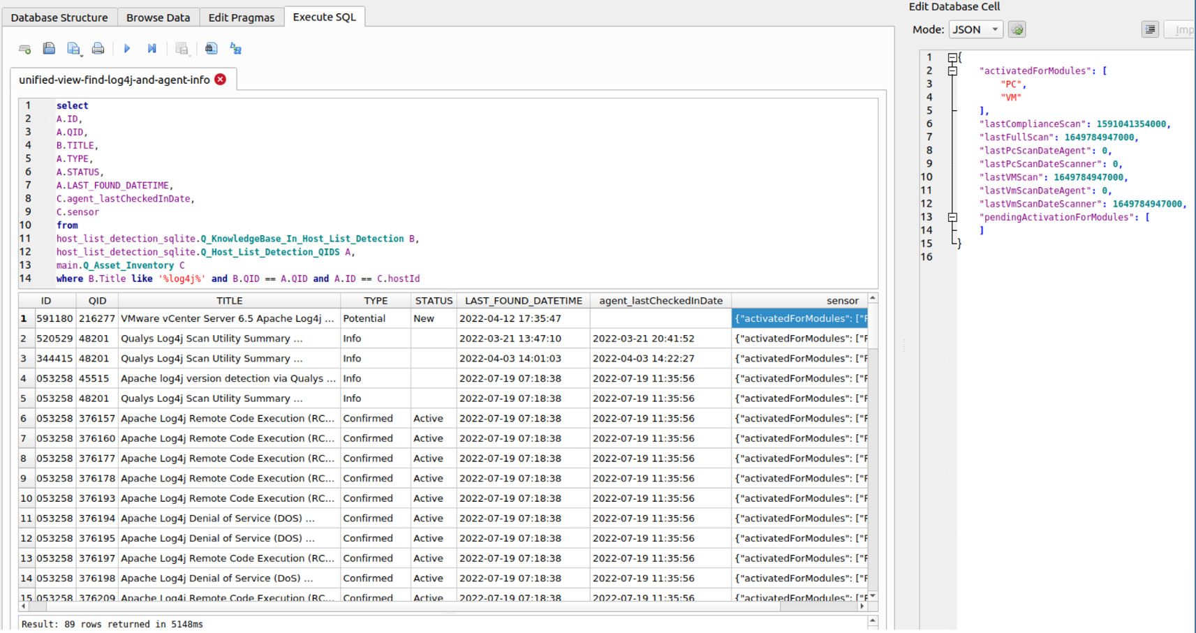
Task: Open the Edit Pragmas tab
Action: coord(241,17)
